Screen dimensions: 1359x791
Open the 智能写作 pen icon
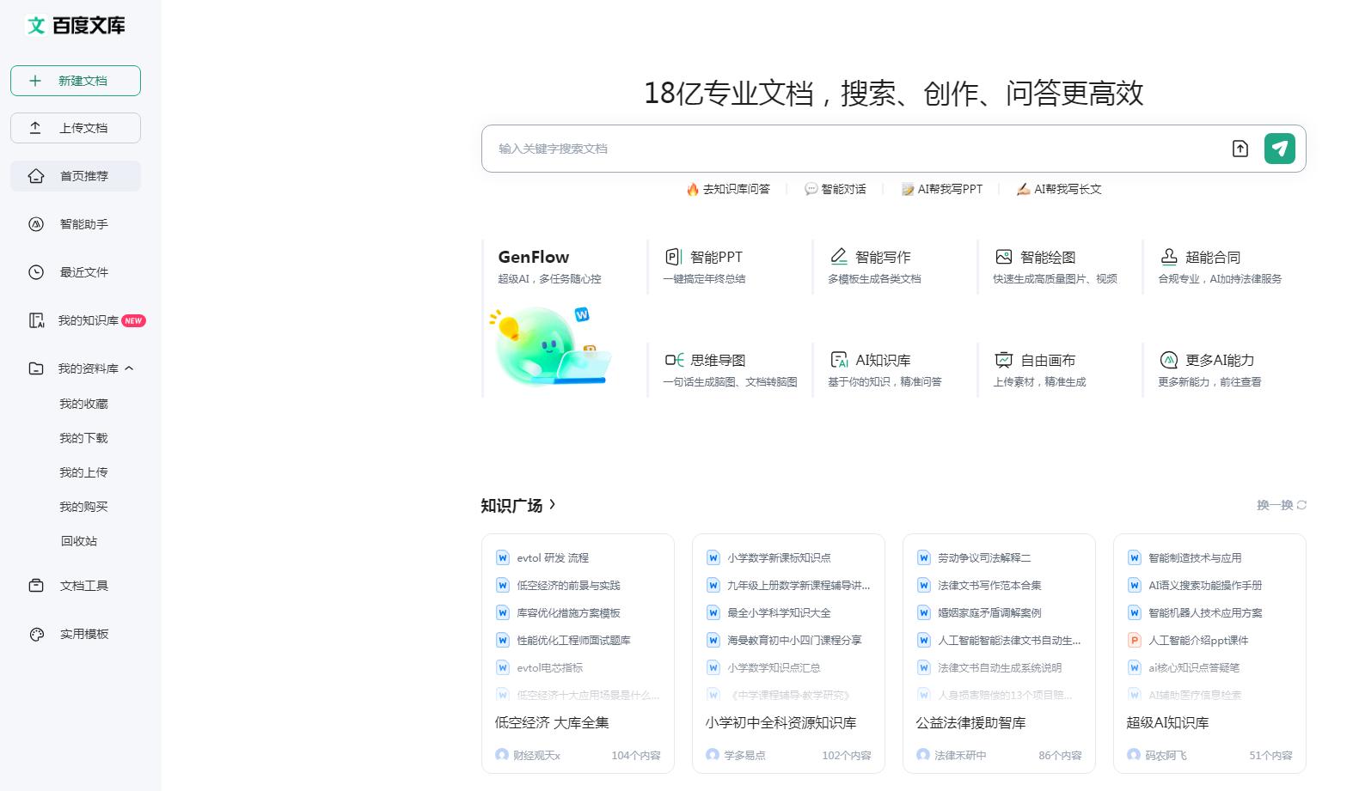pos(839,257)
